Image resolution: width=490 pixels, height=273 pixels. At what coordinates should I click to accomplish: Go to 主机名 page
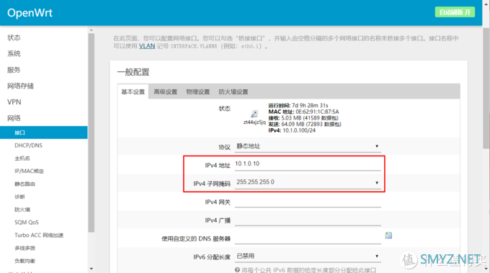22,158
